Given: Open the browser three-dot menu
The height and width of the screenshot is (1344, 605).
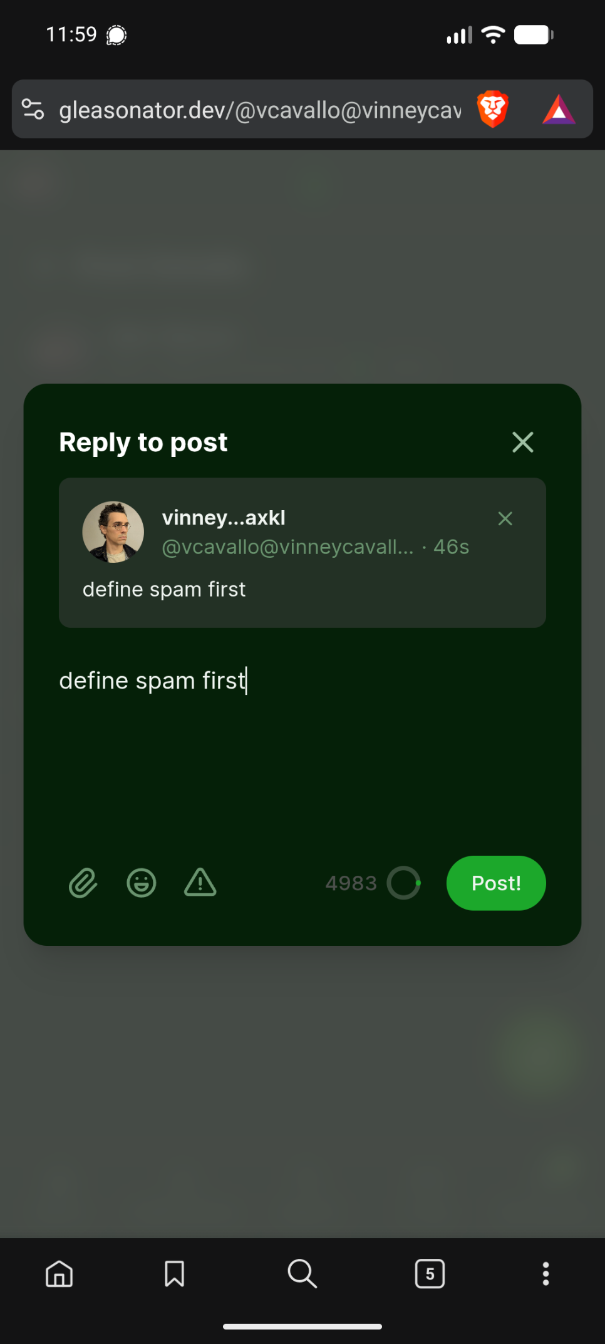Looking at the screenshot, I should [x=546, y=1273].
